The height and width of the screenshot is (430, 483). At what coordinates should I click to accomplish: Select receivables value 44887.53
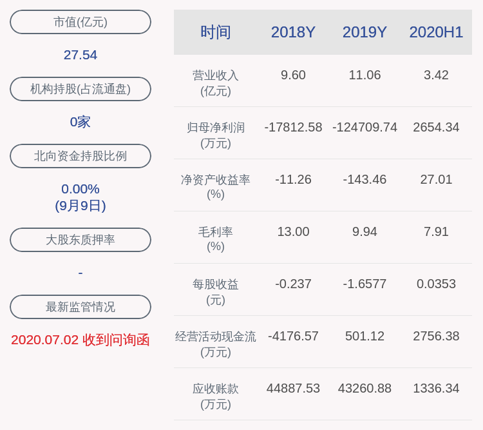point(293,387)
